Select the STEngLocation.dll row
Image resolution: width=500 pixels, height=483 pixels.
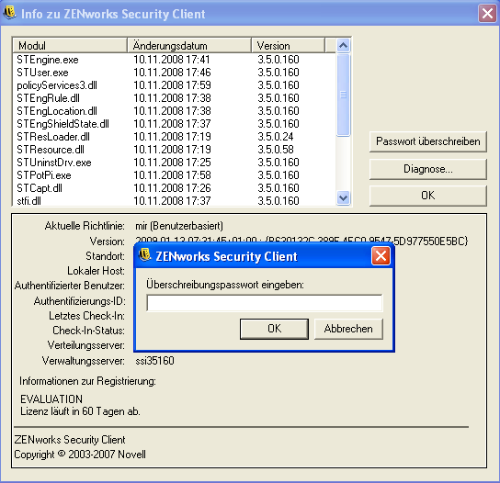174,111
